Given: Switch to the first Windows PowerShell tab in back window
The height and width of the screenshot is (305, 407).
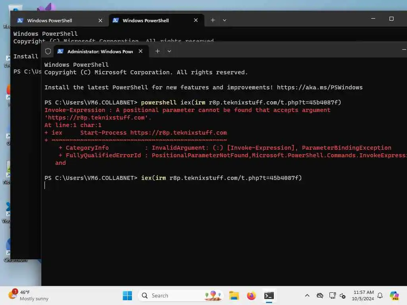Looking at the screenshot, I should click(x=60, y=21).
